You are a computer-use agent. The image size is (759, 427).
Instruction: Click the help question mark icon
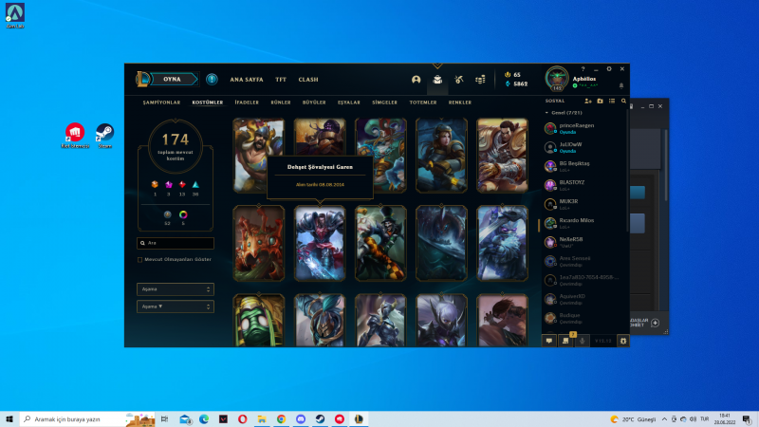click(x=583, y=69)
